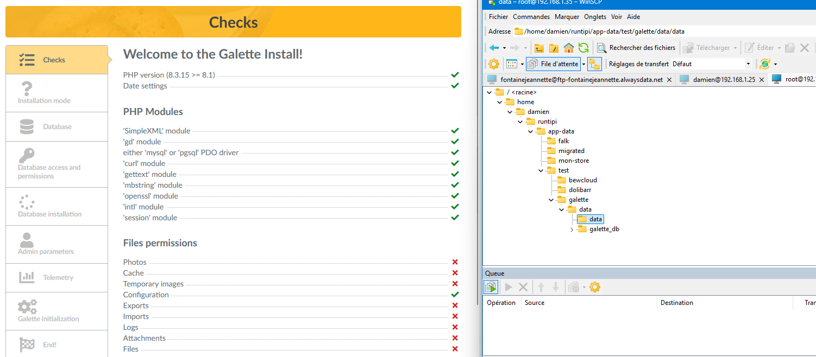Screen dimensions: 816x357
Task: Click the Admin parameters step
Action: coord(57,244)
